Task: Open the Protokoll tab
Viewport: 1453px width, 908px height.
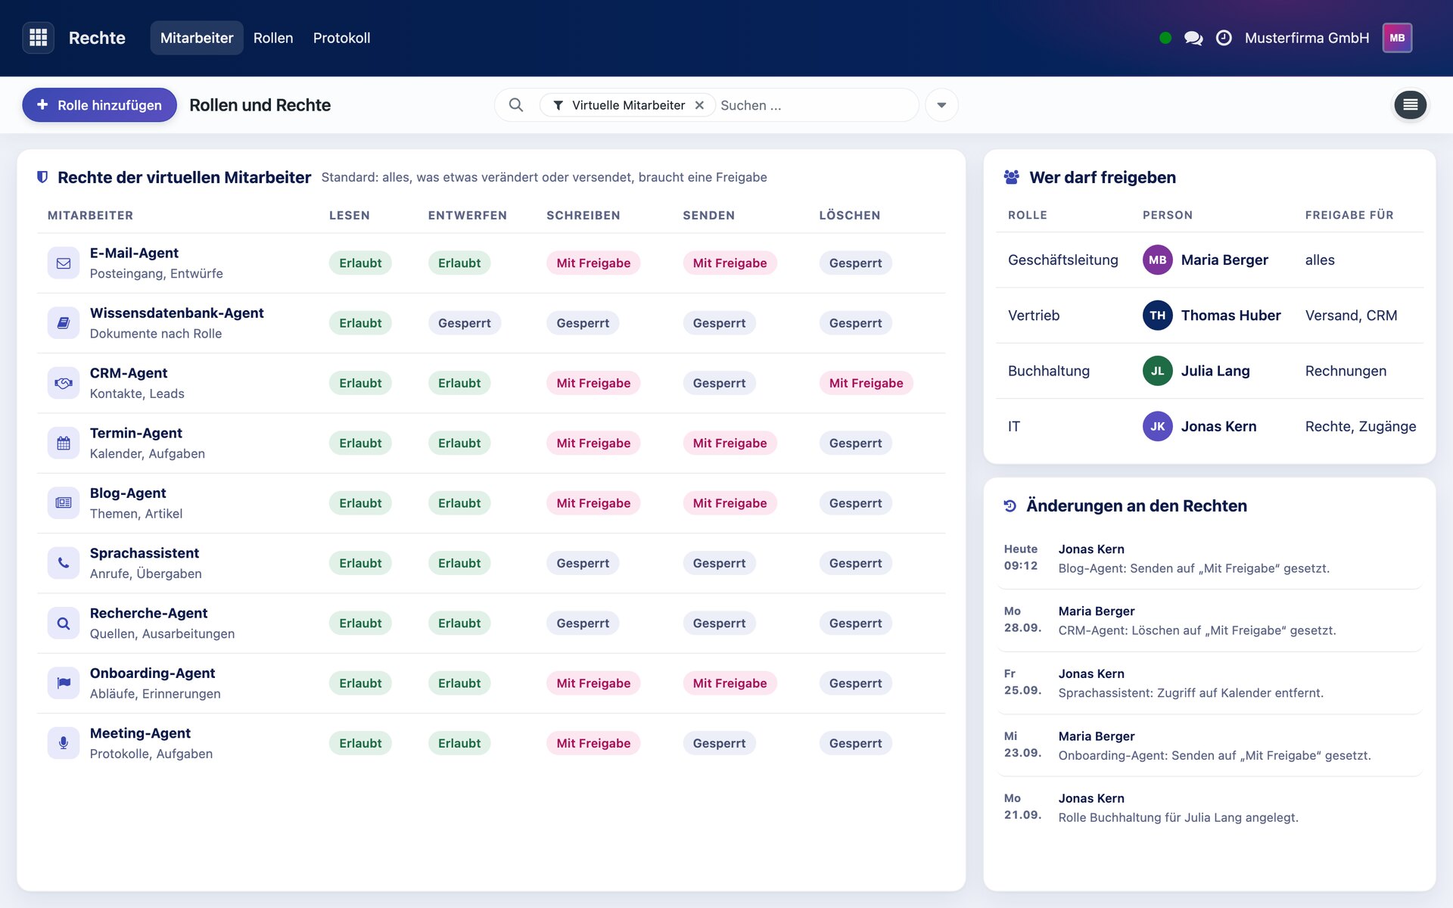Action: click(x=341, y=38)
